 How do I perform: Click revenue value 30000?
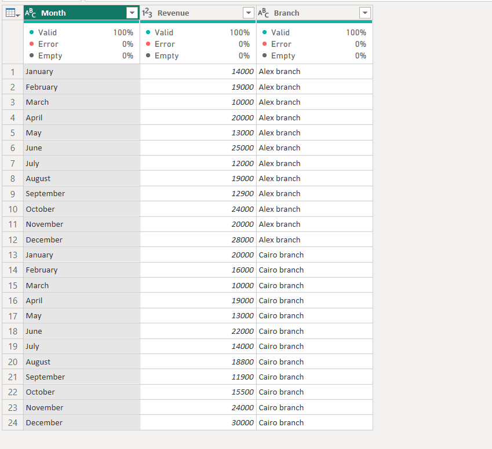(198, 423)
